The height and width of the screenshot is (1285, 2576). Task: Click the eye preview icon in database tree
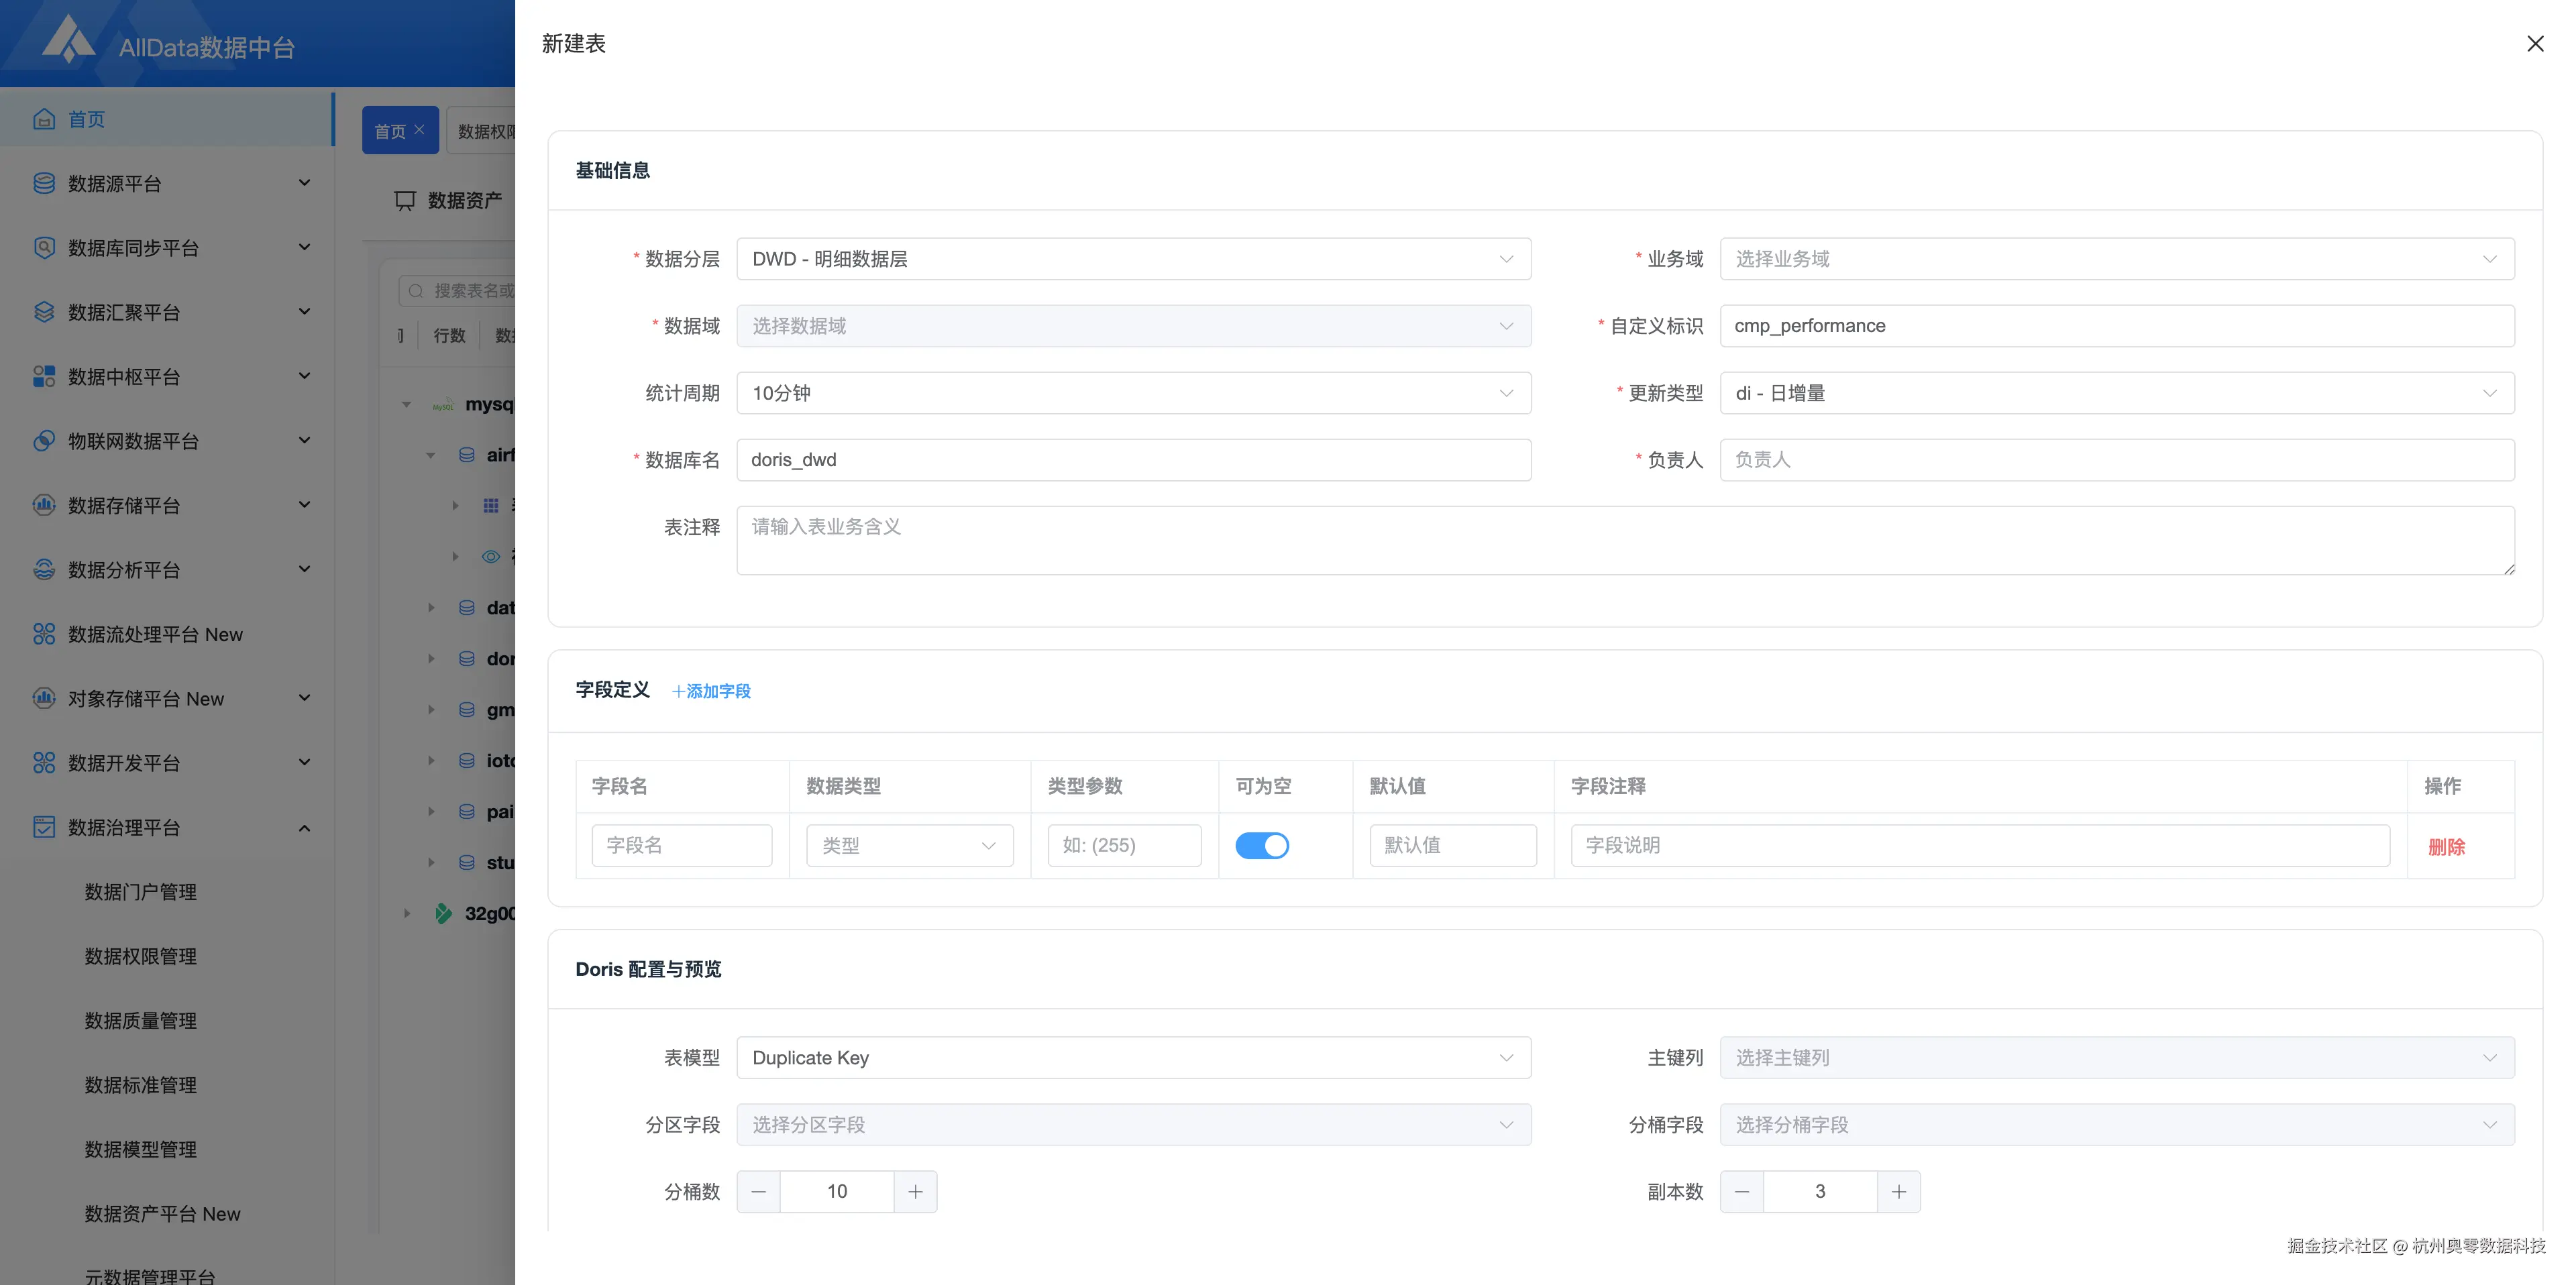(490, 557)
